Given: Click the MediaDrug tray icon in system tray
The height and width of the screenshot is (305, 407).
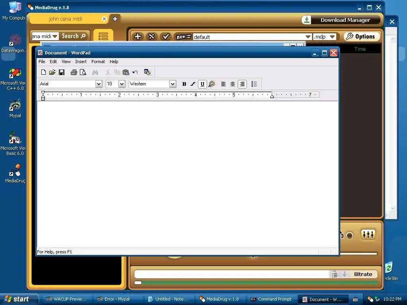Looking at the screenshot, I should (370, 299).
